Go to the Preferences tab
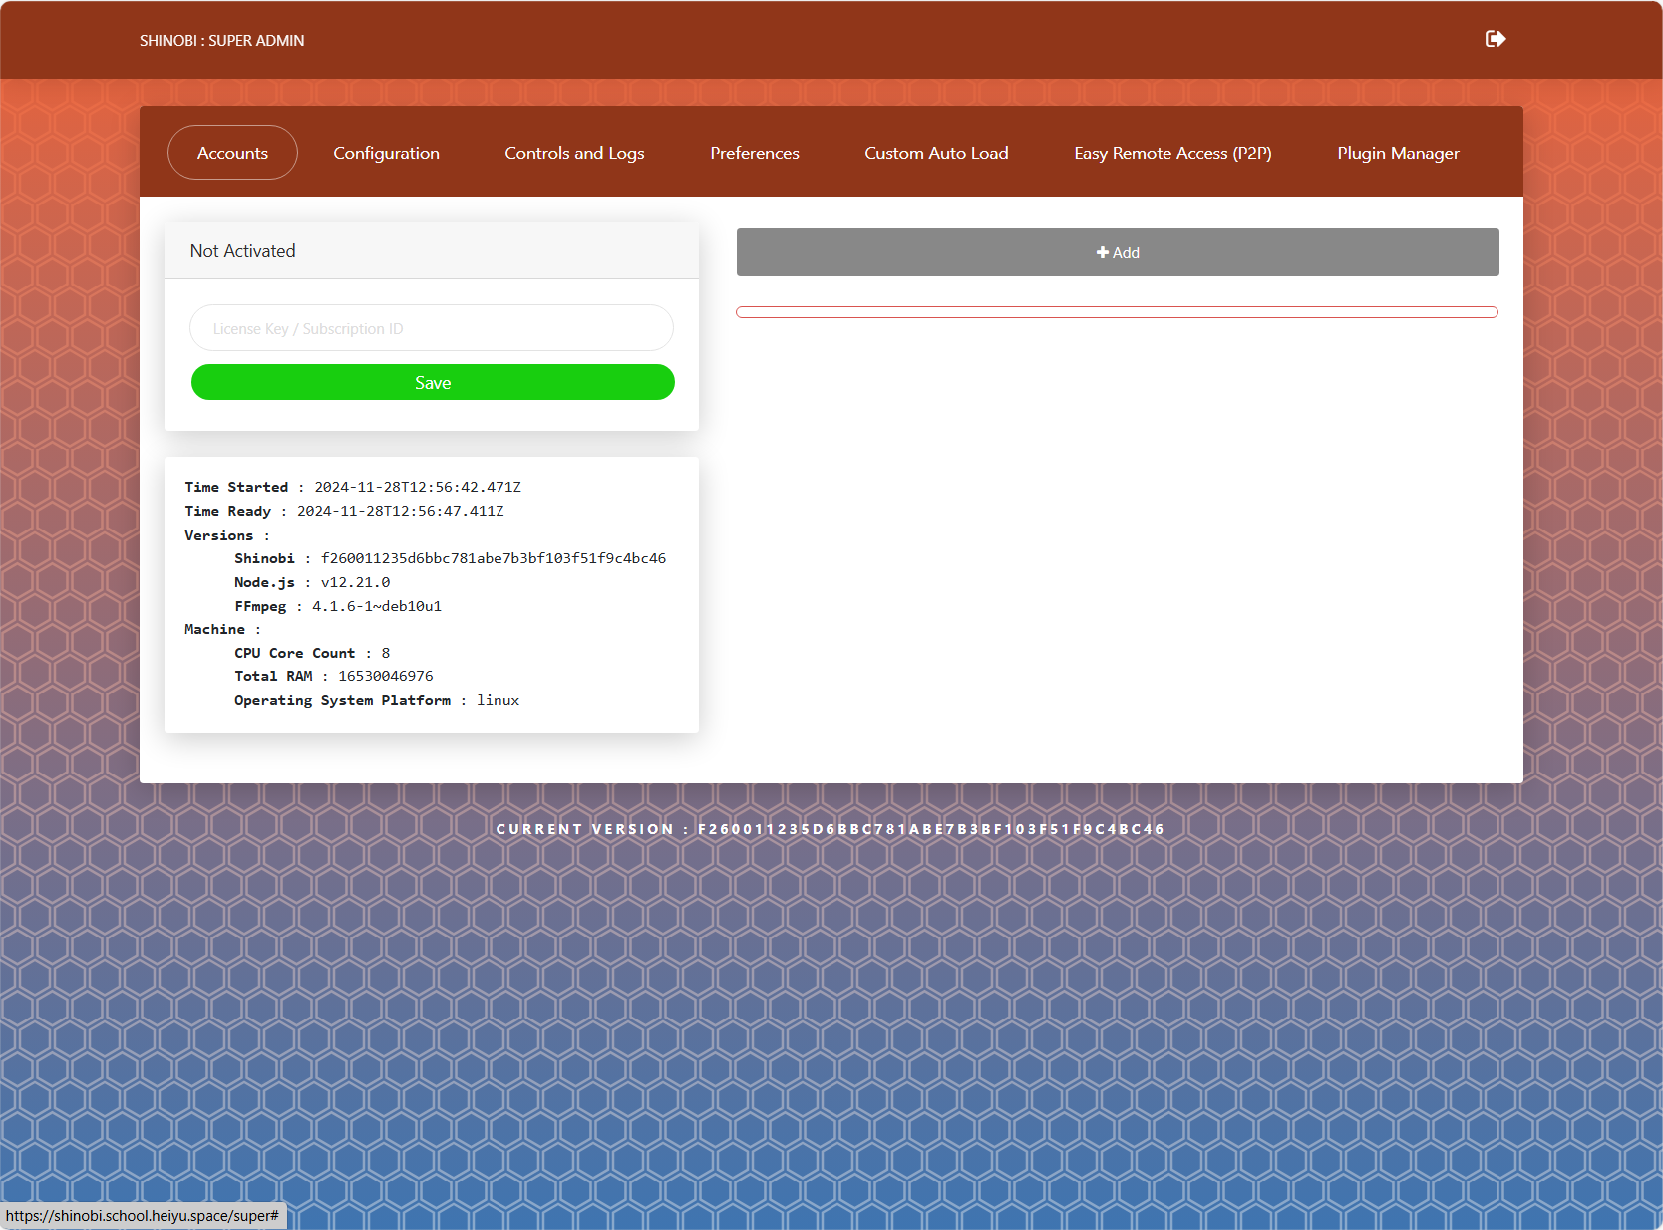 (x=755, y=153)
